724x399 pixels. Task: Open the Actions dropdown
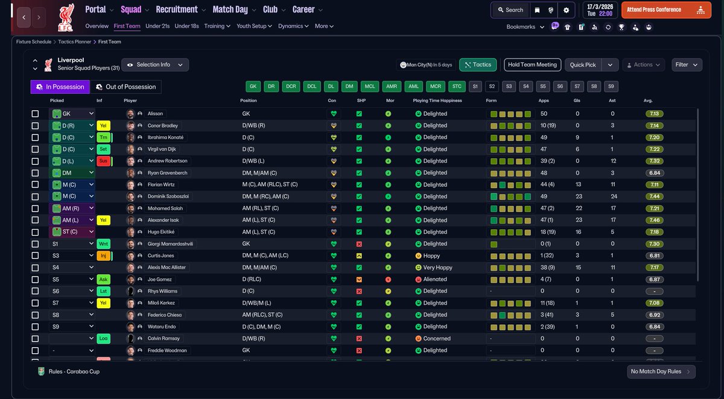643,64
